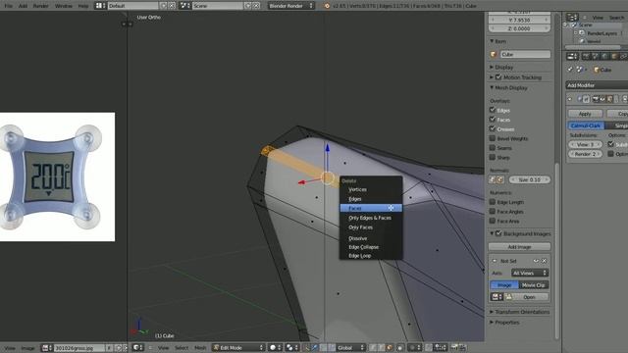628x353 pixels.
Task: Choose Only Faces in Delete menu
Action: (371, 227)
